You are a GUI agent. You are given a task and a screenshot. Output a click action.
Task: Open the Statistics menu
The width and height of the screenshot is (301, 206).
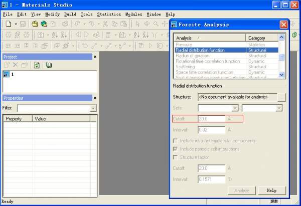(109, 15)
